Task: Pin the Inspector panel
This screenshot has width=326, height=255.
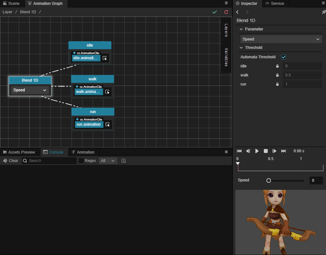Action: click(323, 12)
